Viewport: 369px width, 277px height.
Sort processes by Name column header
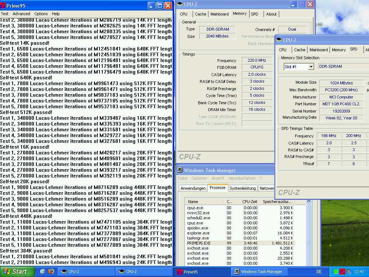[x=204, y=202]
